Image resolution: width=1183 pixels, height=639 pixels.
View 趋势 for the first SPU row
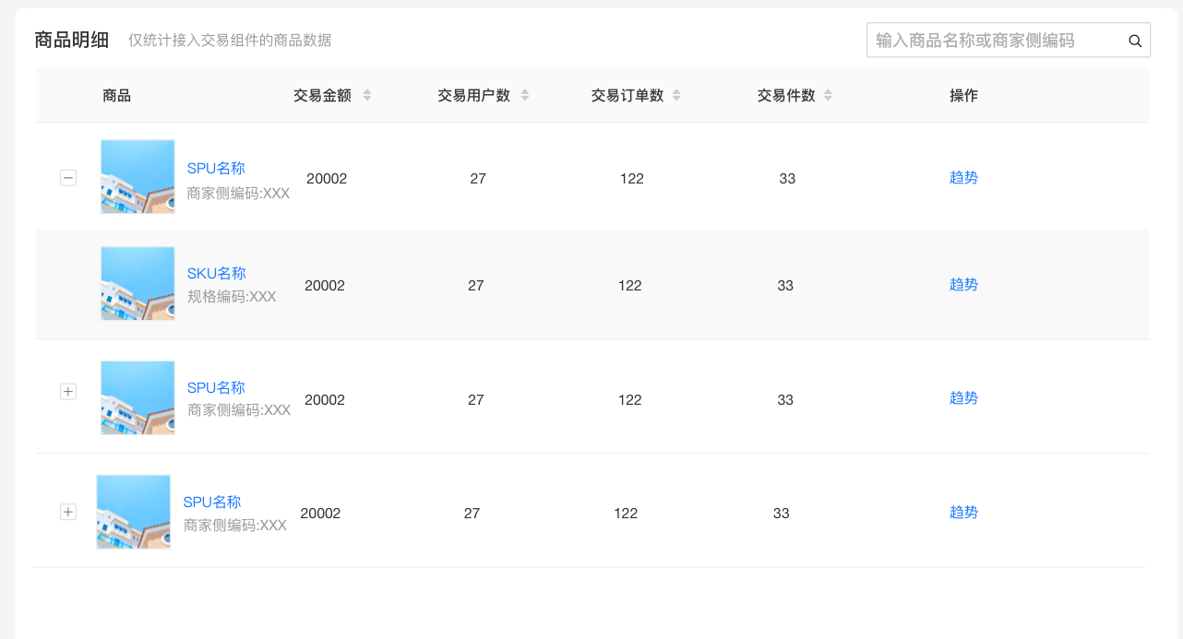click(962, 177)
